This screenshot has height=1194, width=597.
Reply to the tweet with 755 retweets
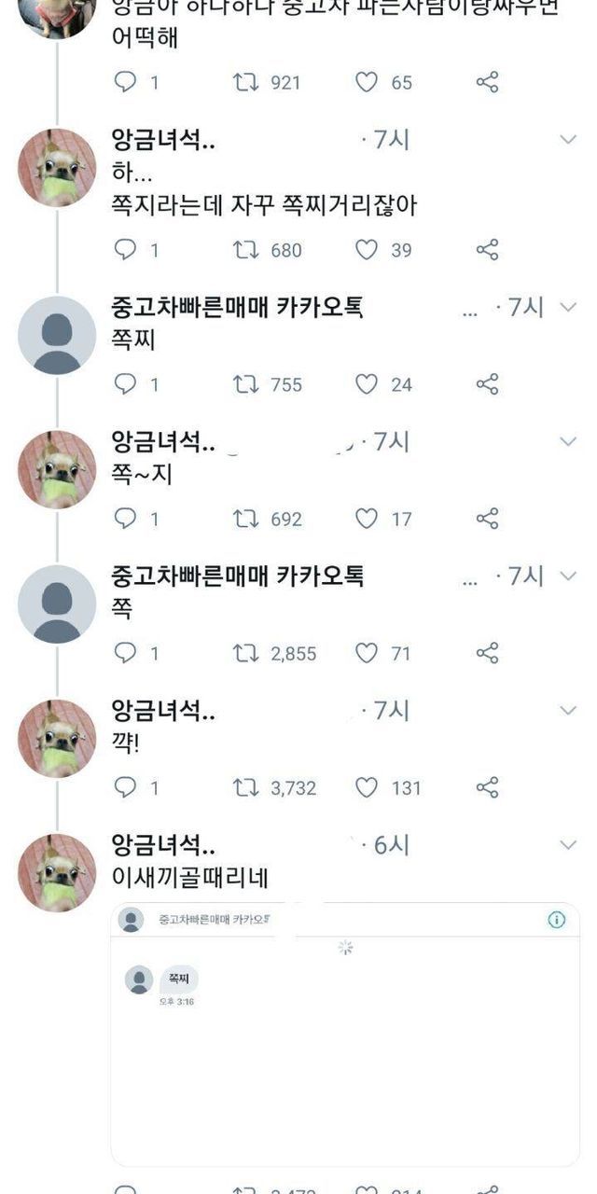[124, 383]
